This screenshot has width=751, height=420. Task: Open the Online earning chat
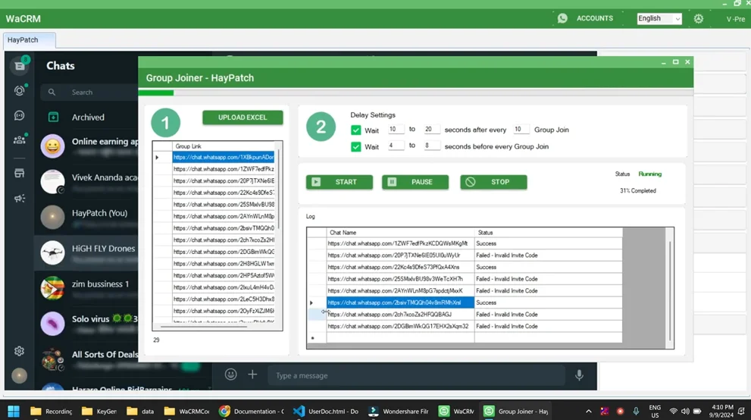point(87,146)
